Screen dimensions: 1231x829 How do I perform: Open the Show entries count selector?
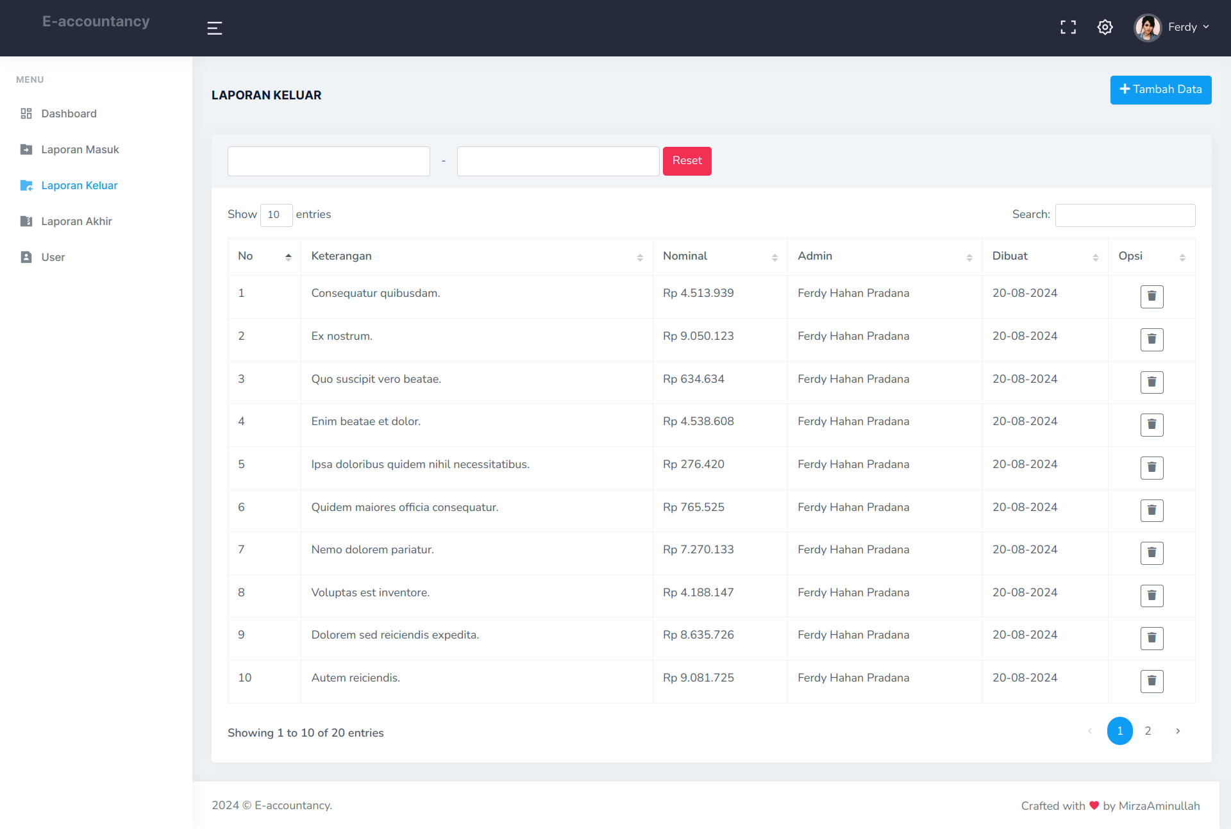click(276, 215)
